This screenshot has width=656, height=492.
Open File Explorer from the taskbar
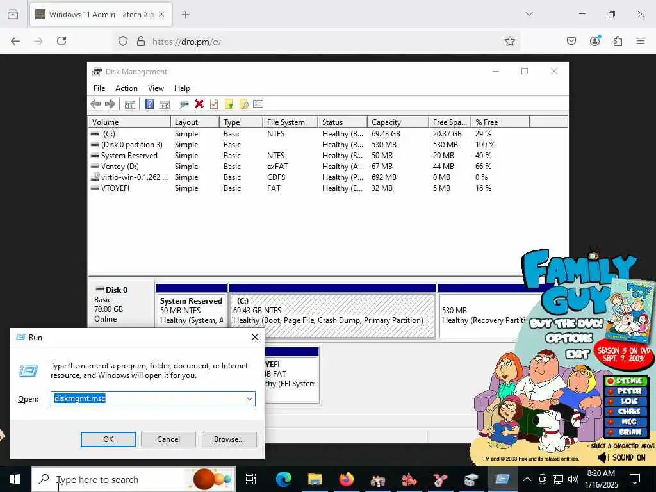click(x=315, y=479)
